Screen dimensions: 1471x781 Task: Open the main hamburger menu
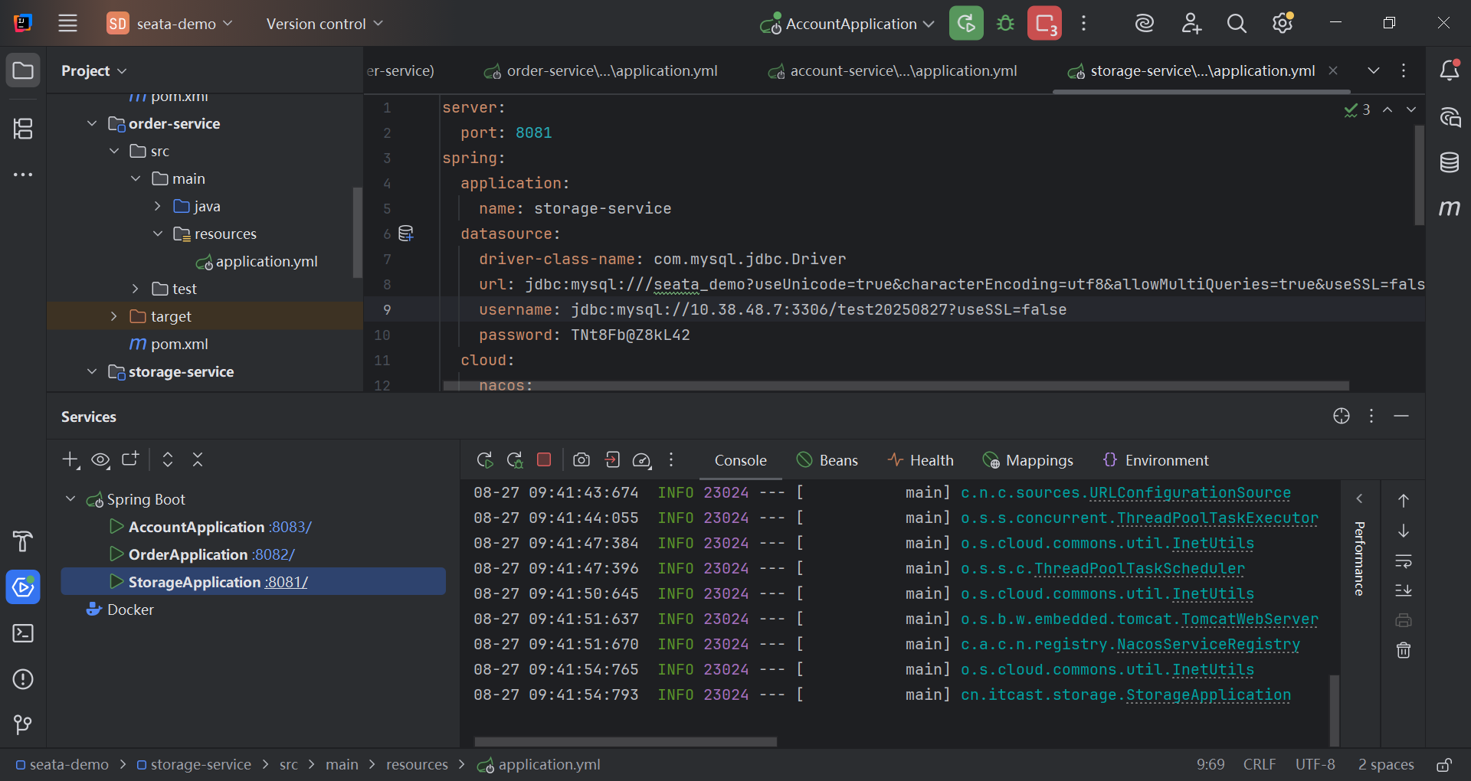click(67, 23)
